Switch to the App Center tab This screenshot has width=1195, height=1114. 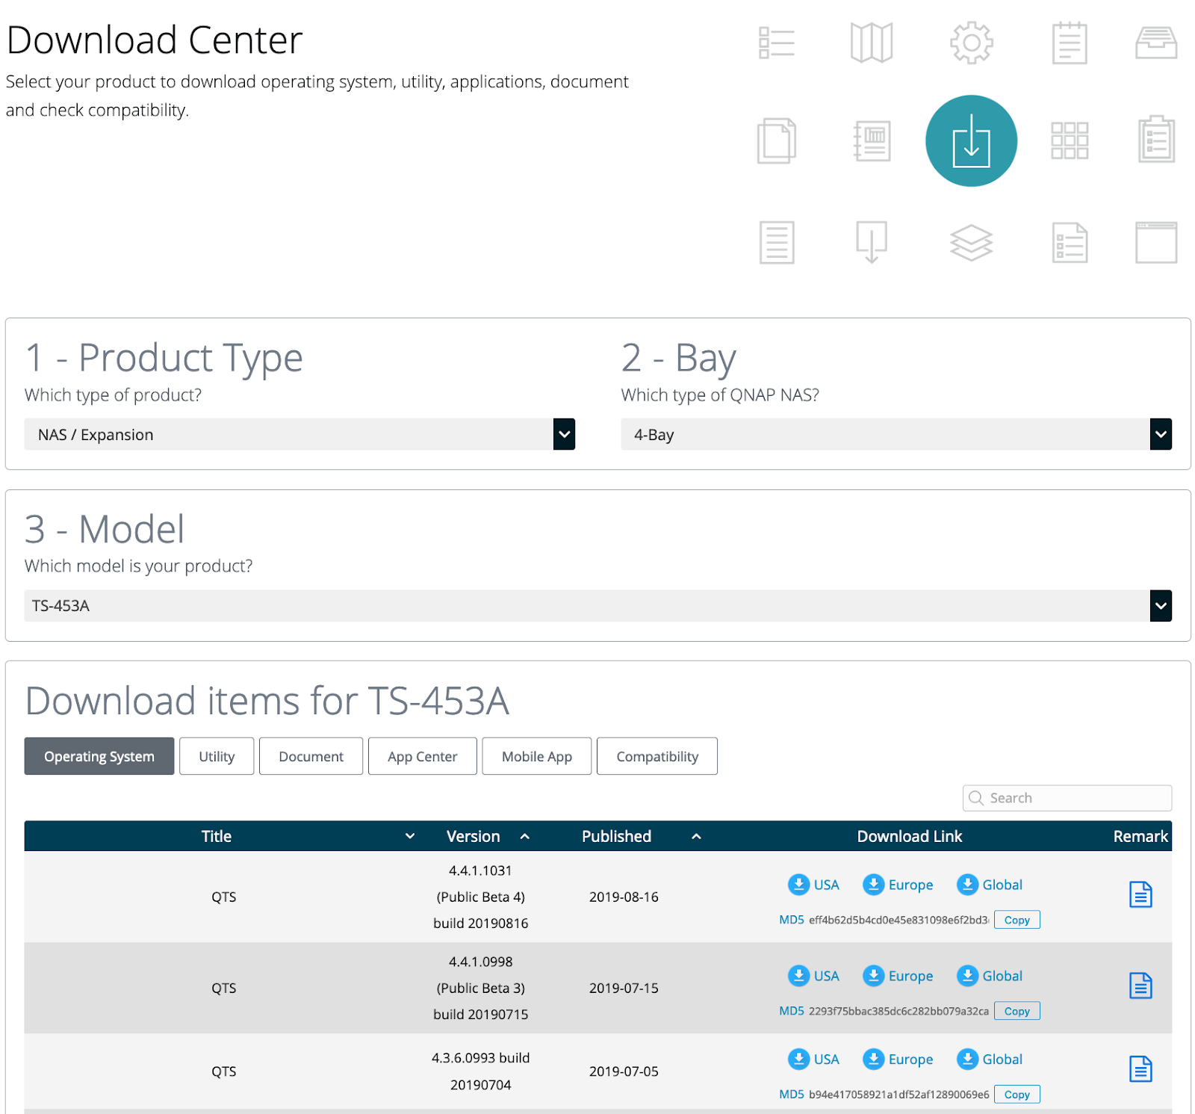tap(422, 756)
